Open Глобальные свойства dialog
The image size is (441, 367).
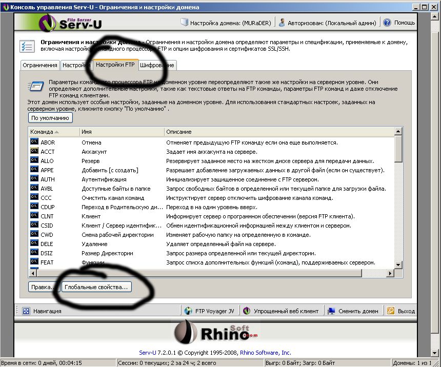pyautogui.click(x=96, y=287)
